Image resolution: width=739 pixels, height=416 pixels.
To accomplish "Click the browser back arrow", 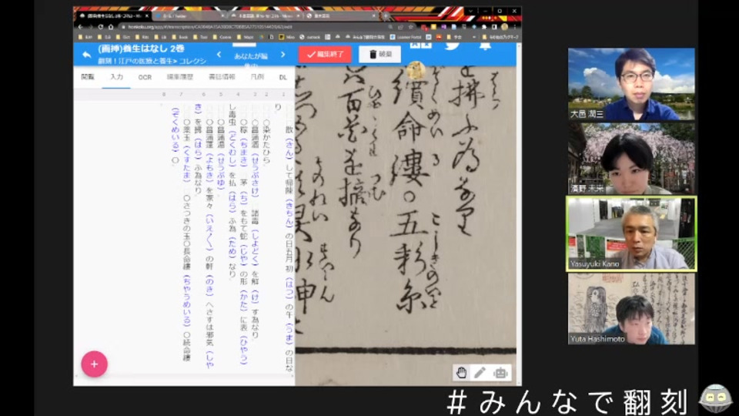I will click(x=81, y=27).
